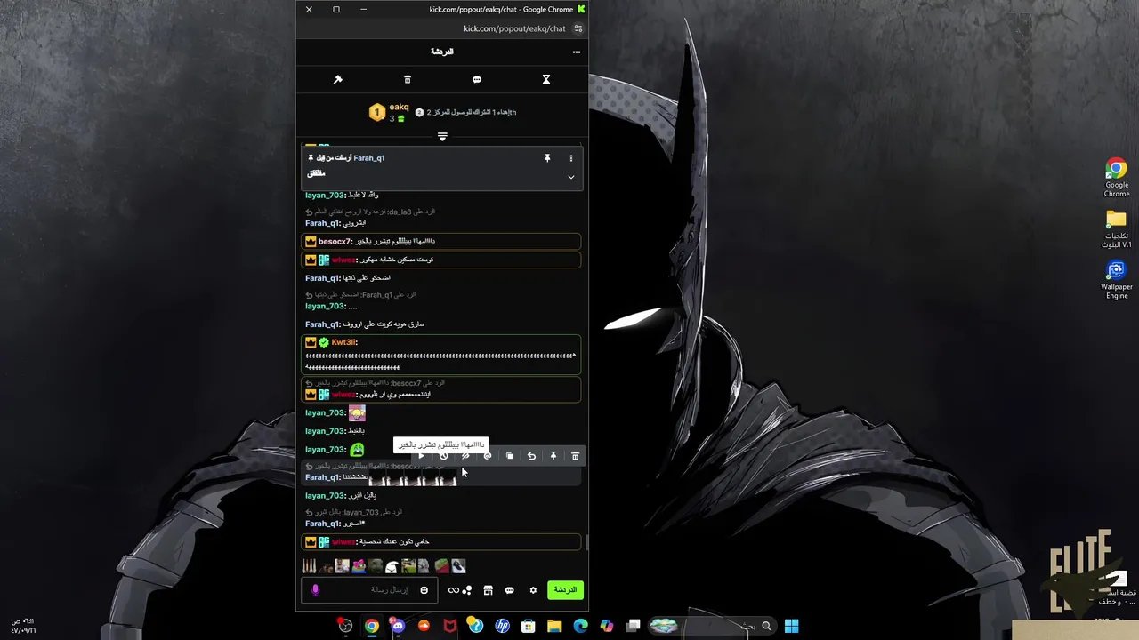Copy message via hover toolbar copy icon
This screenshot has height=640, width=1139.
[509, 456]
